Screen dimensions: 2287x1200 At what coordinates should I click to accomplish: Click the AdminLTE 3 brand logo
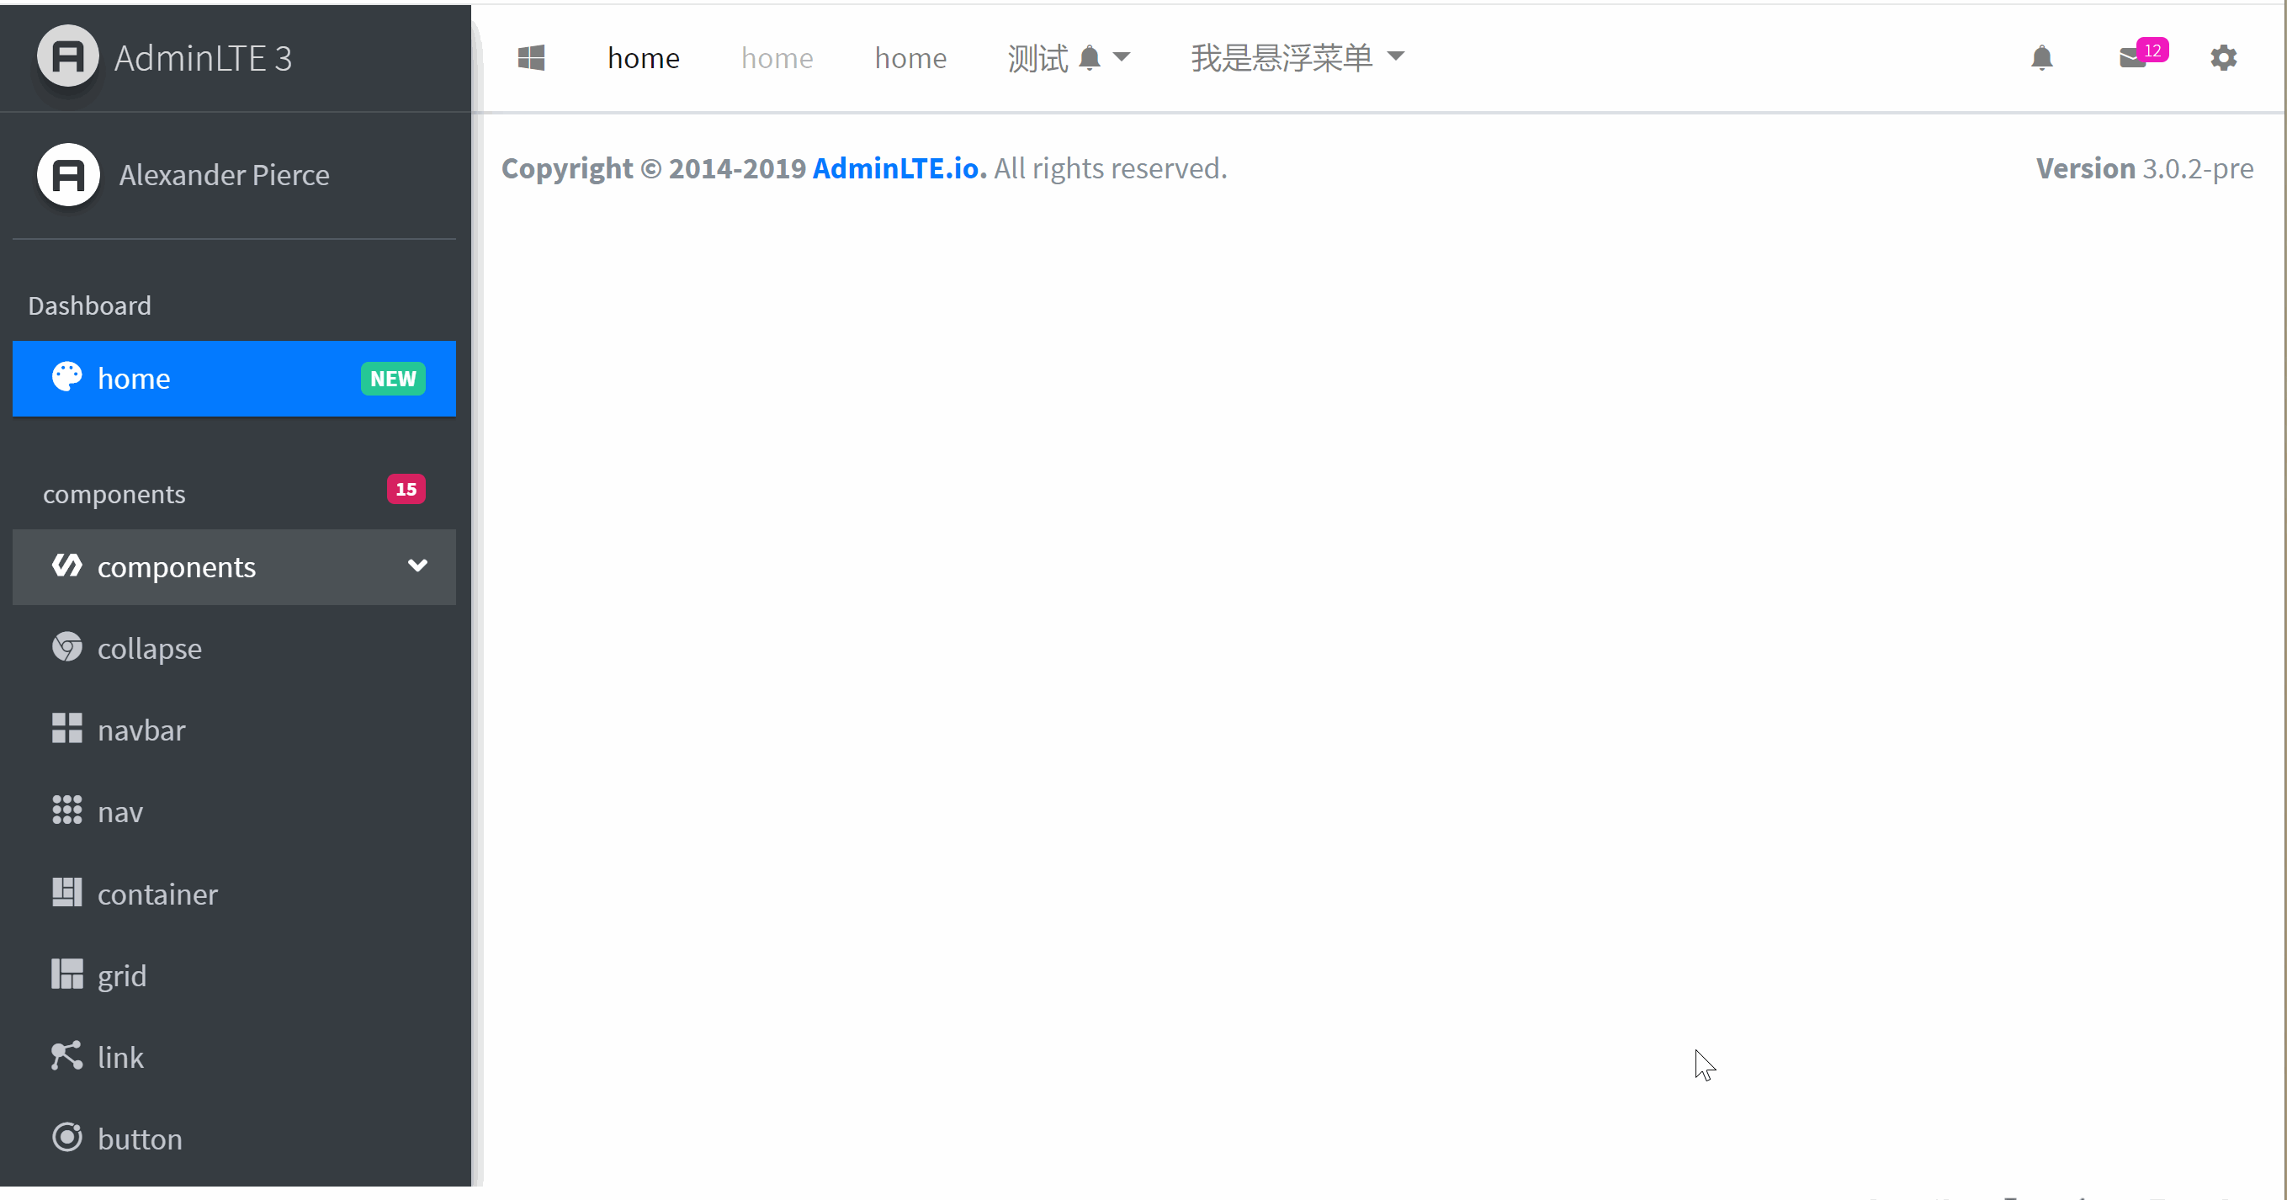[67, 57]
